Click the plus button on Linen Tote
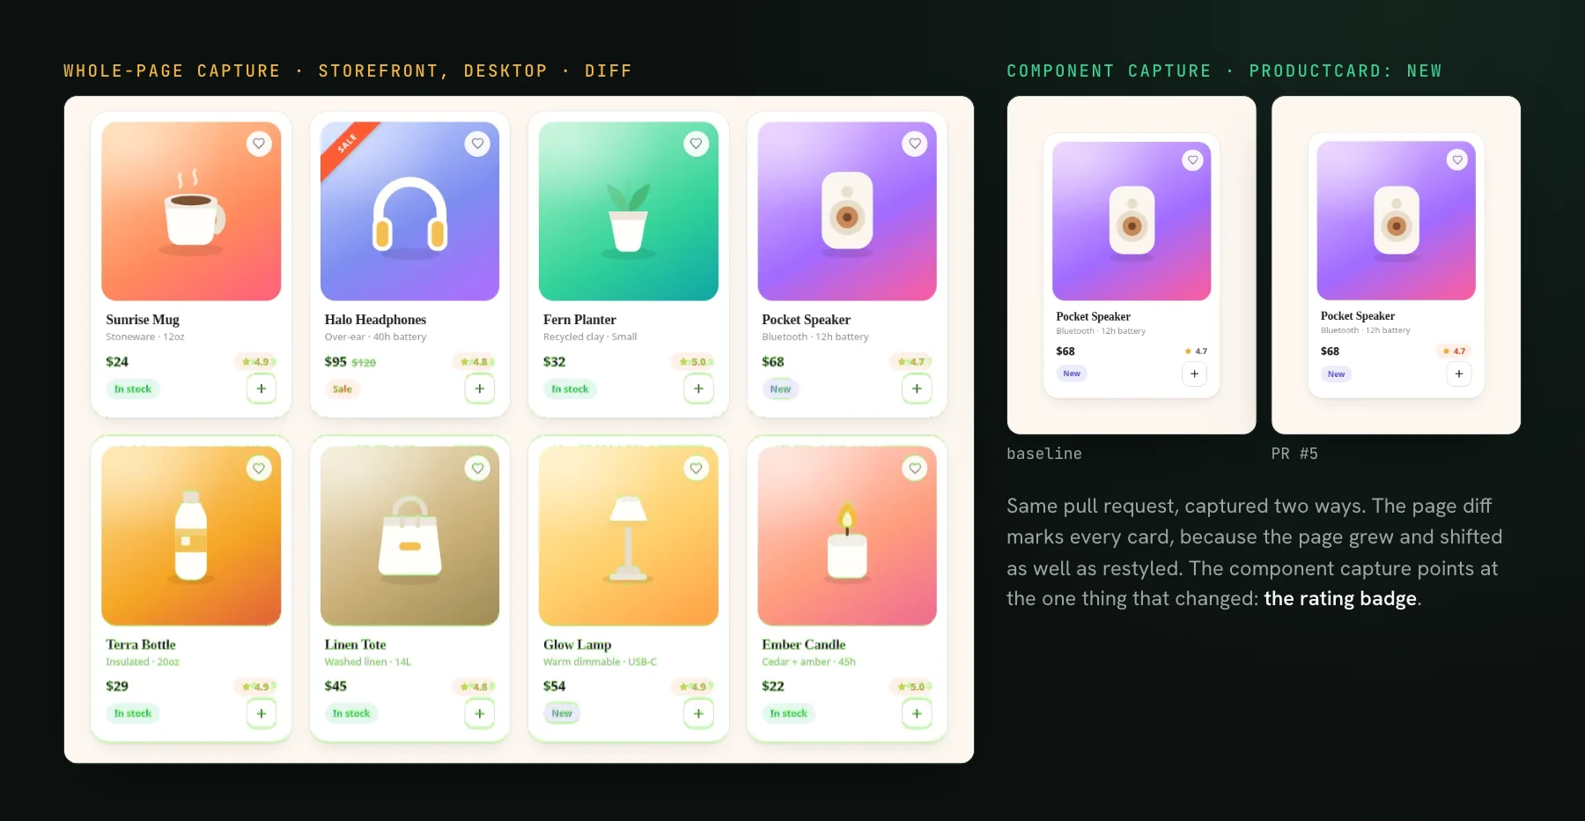 point(480,714)
